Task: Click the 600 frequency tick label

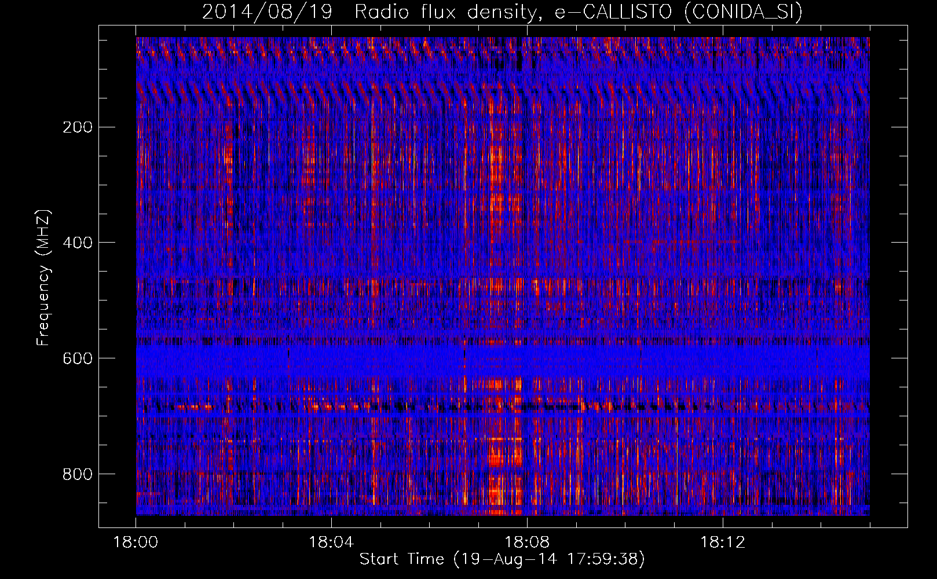Action: 77,358
